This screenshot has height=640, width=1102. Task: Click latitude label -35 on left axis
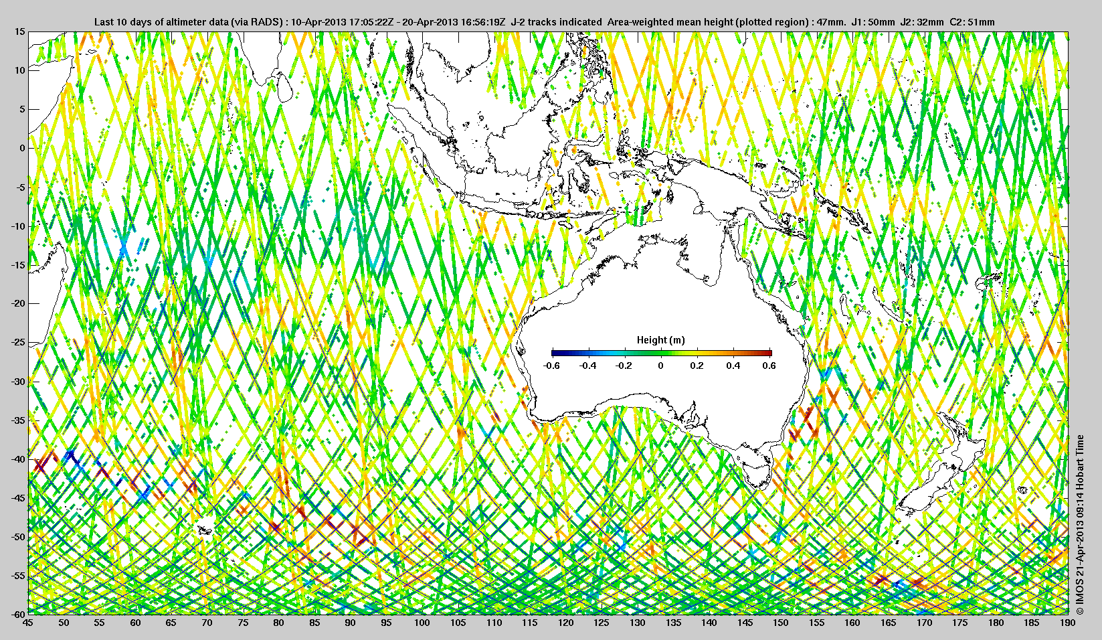[x=18, y=420]
